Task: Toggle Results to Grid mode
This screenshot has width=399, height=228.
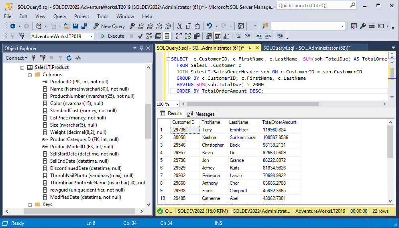Action: tap(218, 36)
